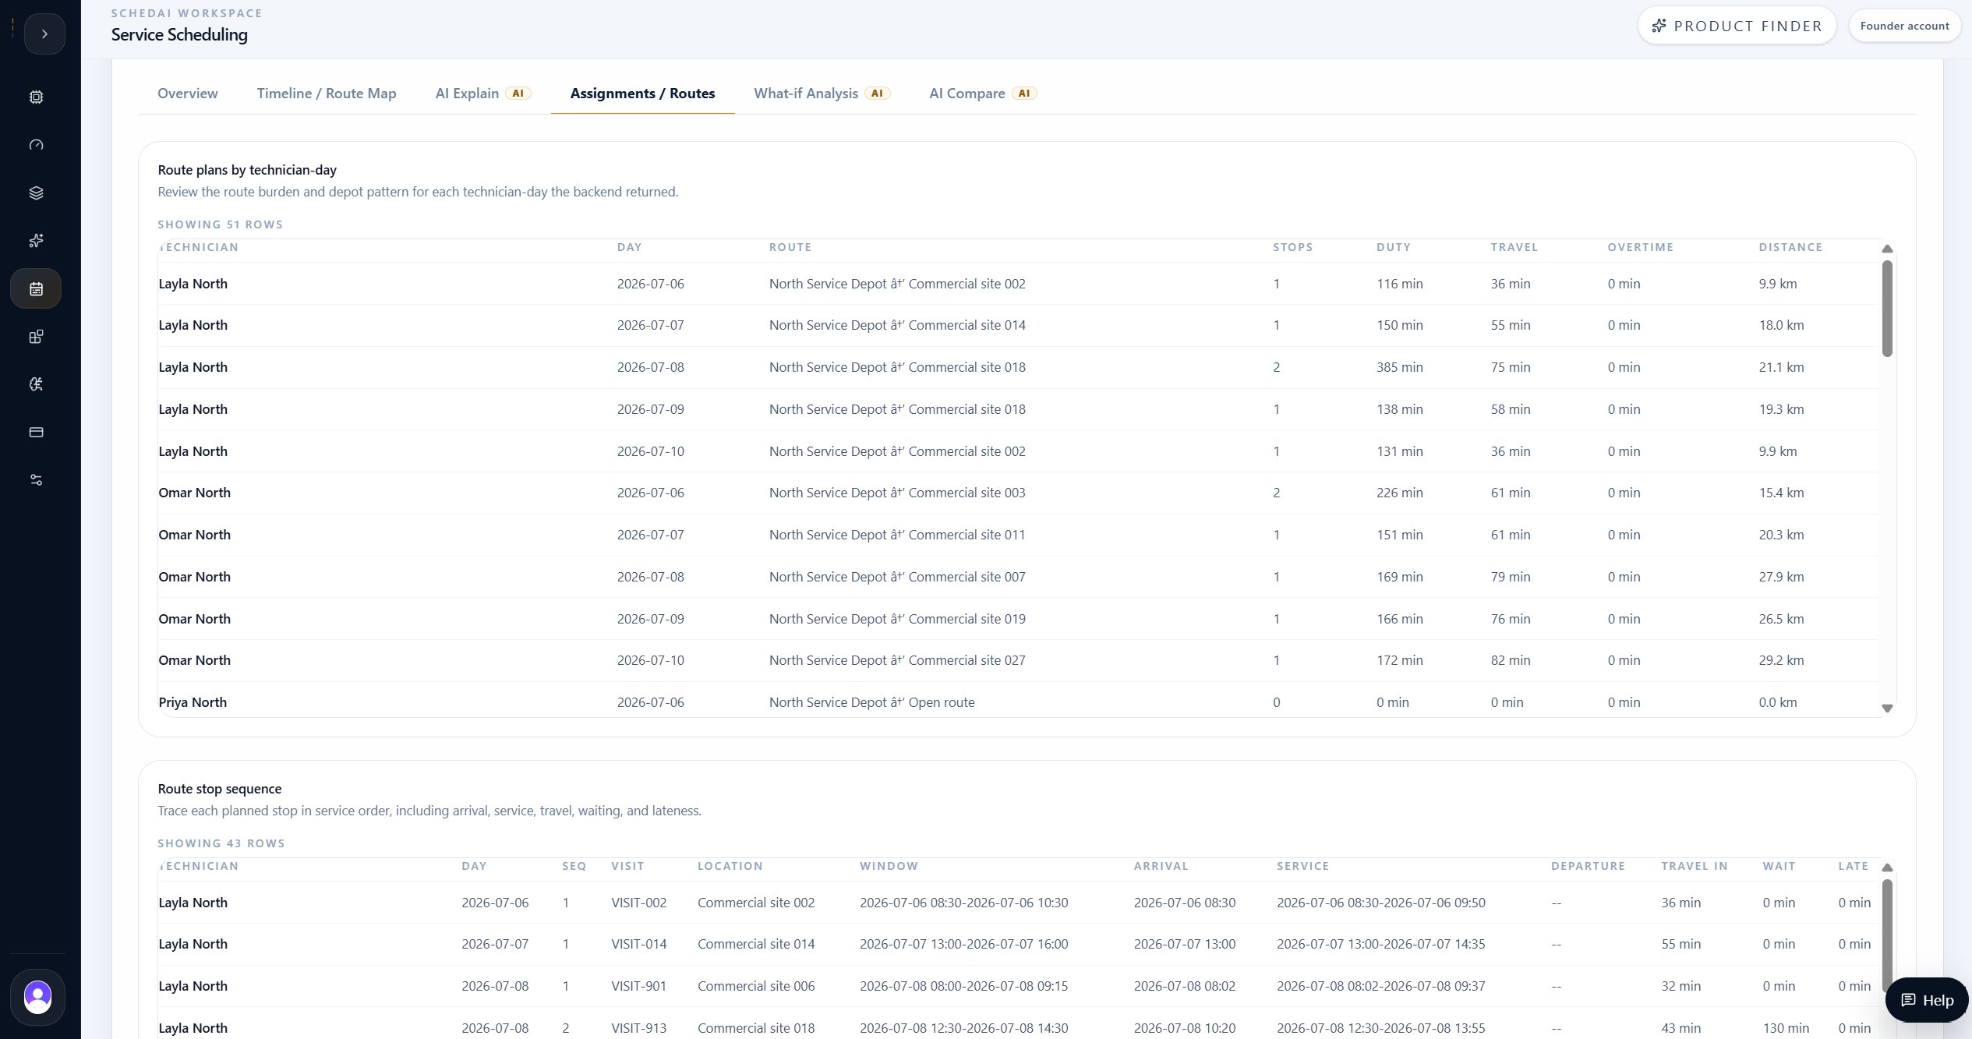Open the credit card billing icon in sidebar
The width and height of the screenshot is (1972, 1039).
tap(36, 432)
